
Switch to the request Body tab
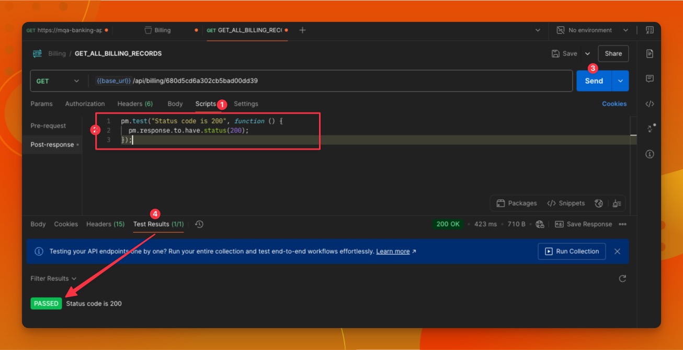point(175,104)
